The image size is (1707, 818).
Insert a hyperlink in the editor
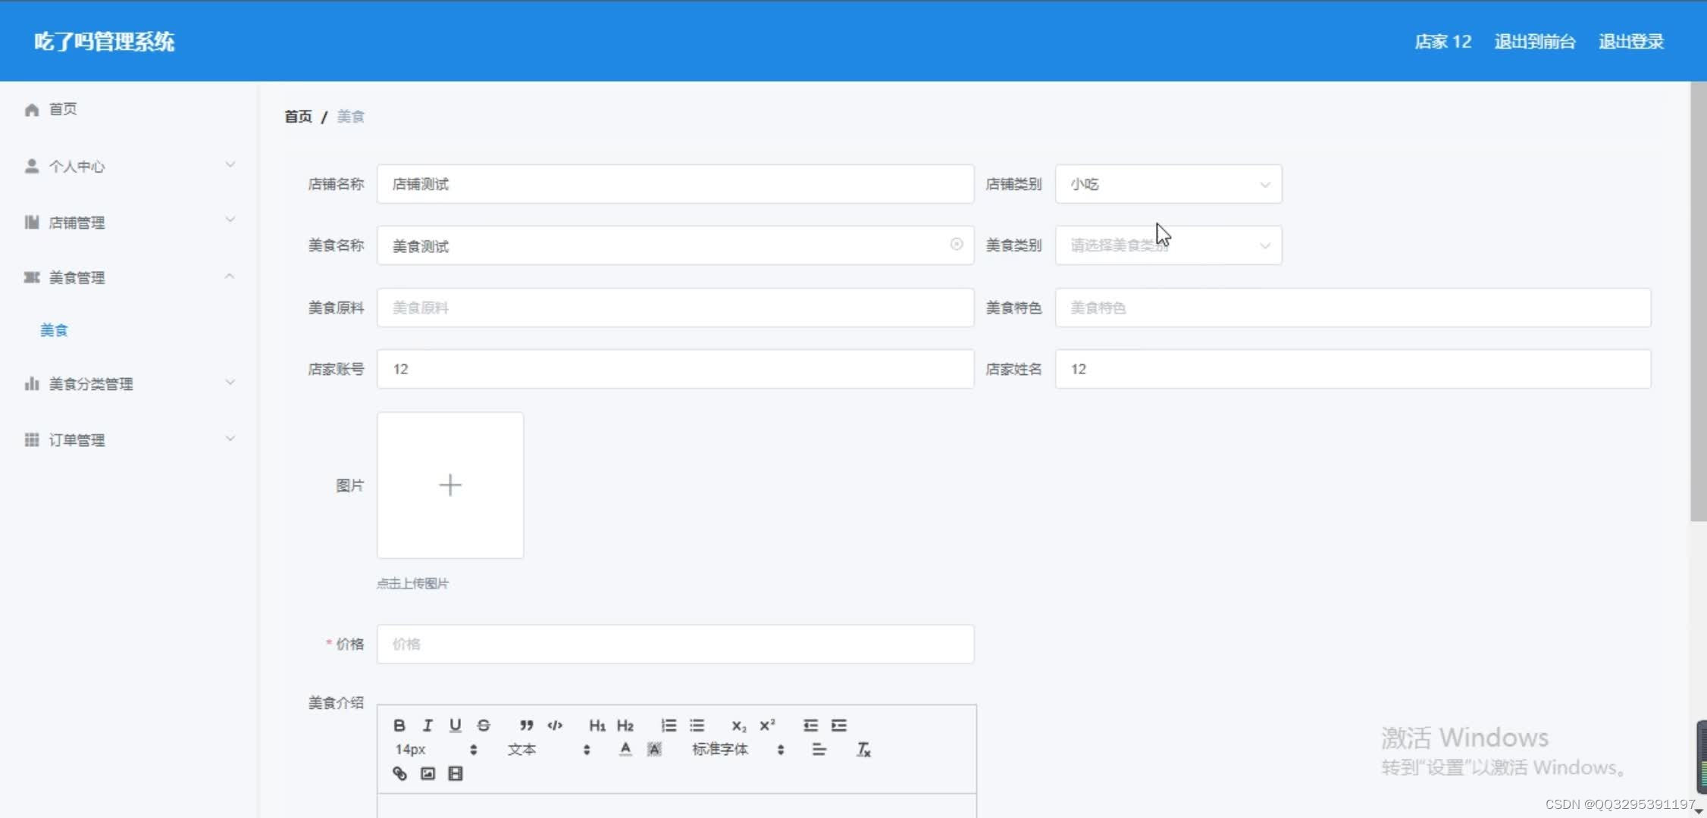pos(399,773)
